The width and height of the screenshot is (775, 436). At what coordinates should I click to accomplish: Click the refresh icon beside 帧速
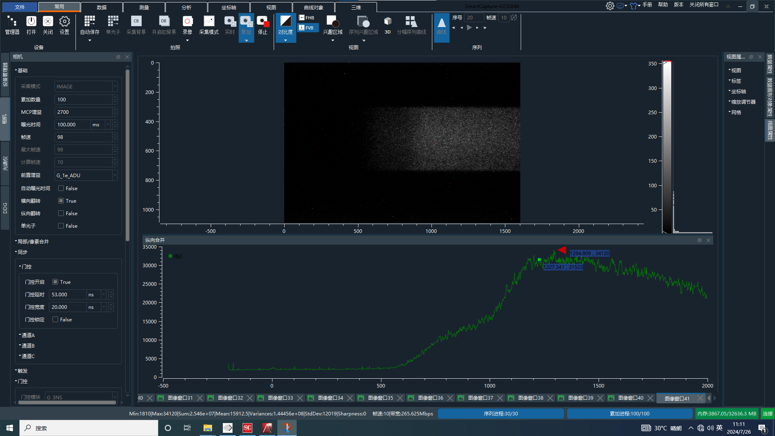[x=514, y=17]
